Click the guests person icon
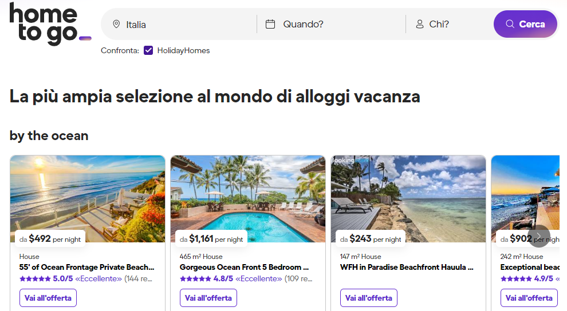Viewport: 567px width, 311px height. [420, 24]
